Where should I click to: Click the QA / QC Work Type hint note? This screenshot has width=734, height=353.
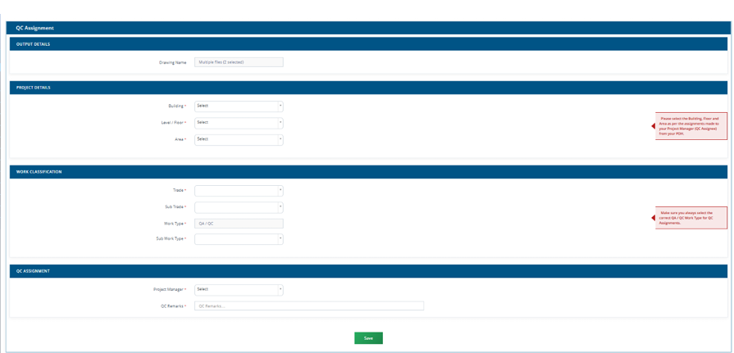[691, 218]
